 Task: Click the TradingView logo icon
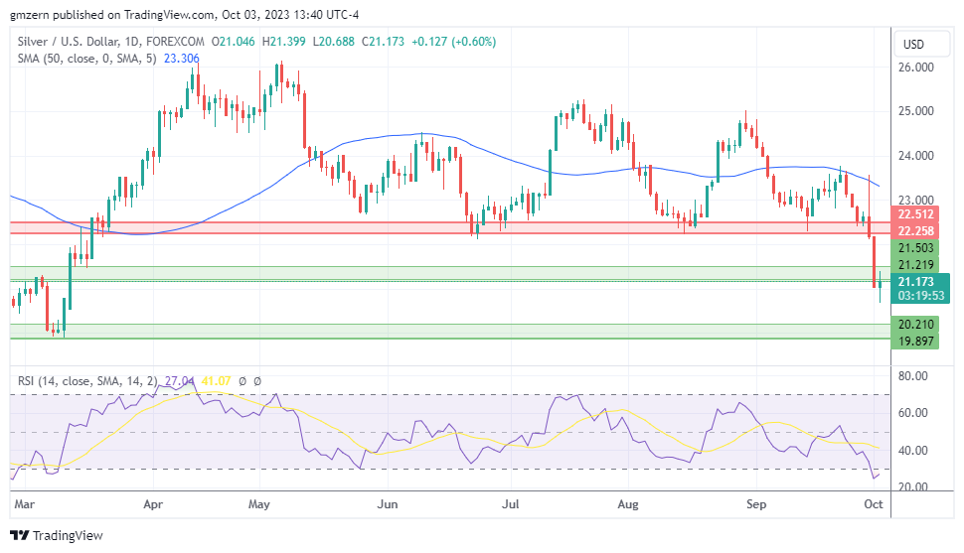click(20, 535)
